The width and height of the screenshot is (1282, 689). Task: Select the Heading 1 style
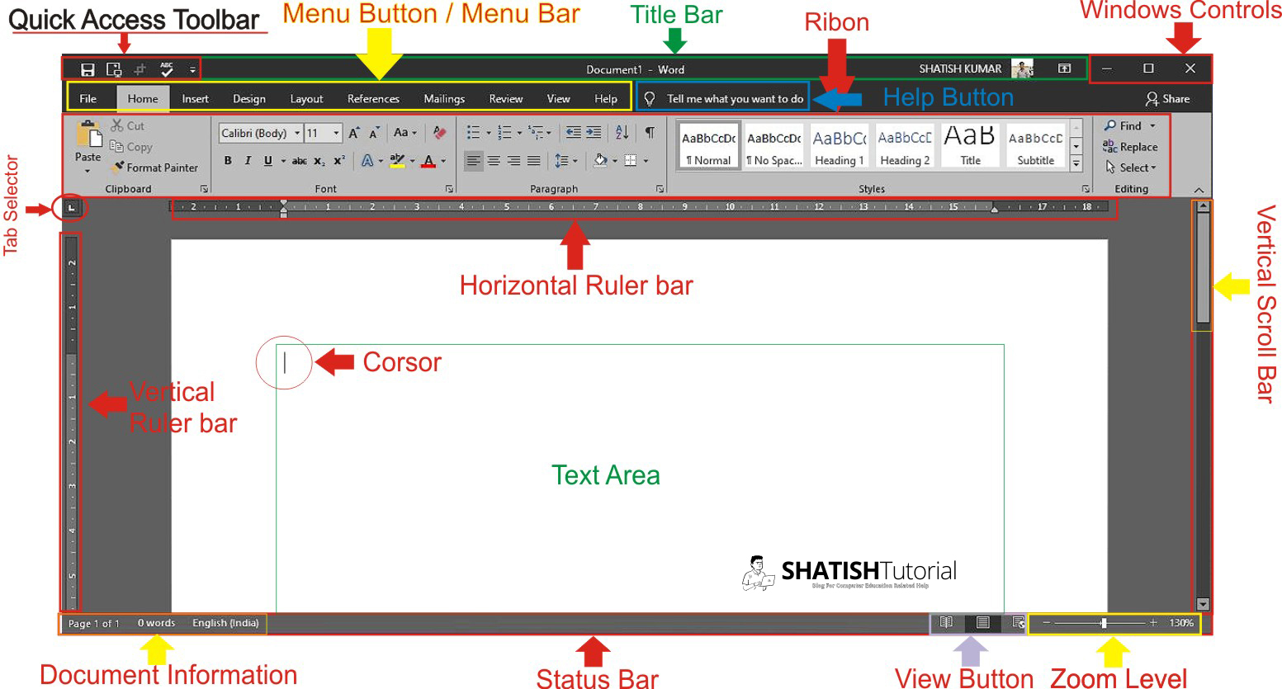click(x=839, y=145)
